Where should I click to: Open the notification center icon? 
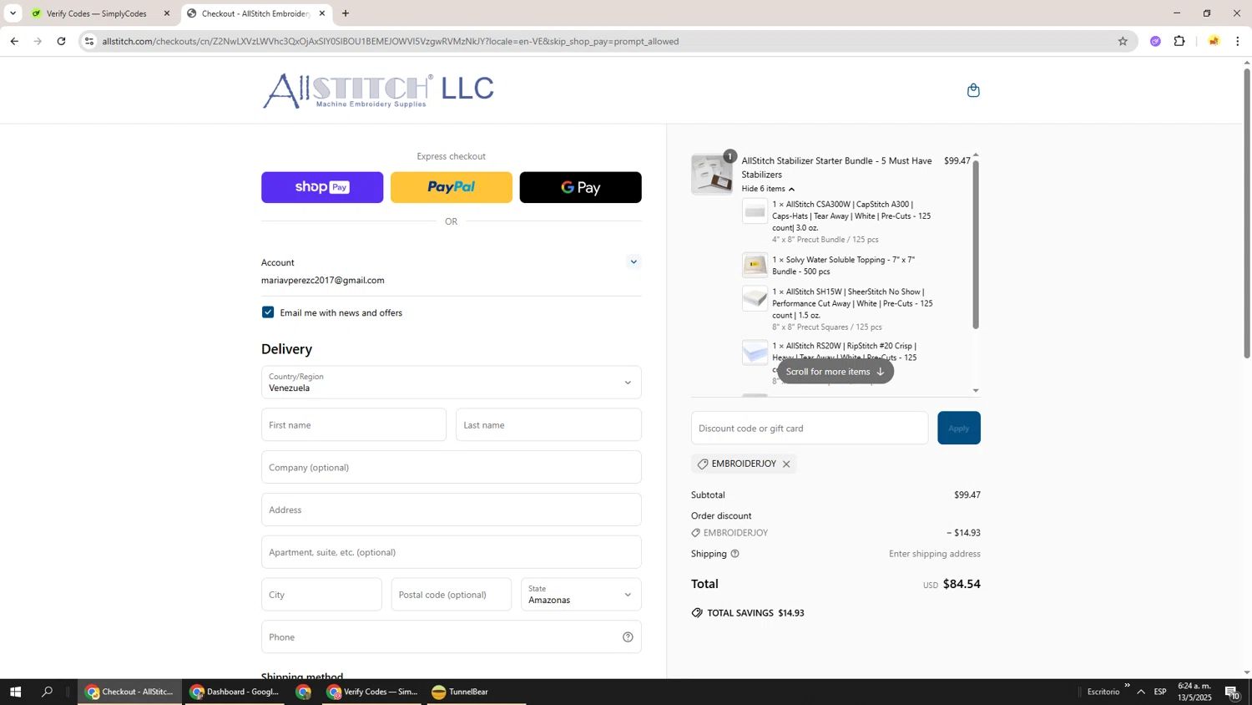1233,692
